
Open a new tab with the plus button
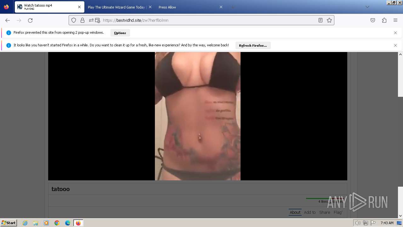tap(233, 7)
